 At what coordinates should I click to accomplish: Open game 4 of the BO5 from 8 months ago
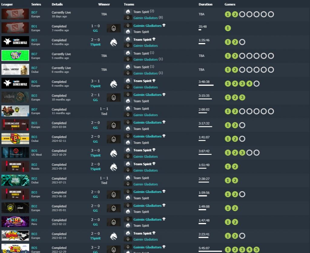click(x=249, y=84)
